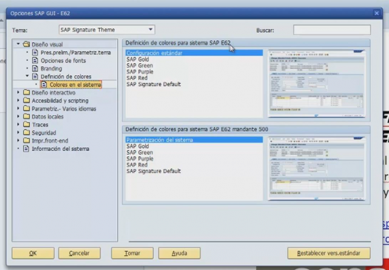Confirm with the OK button
The image size is (389, 270).
[33, 253]
